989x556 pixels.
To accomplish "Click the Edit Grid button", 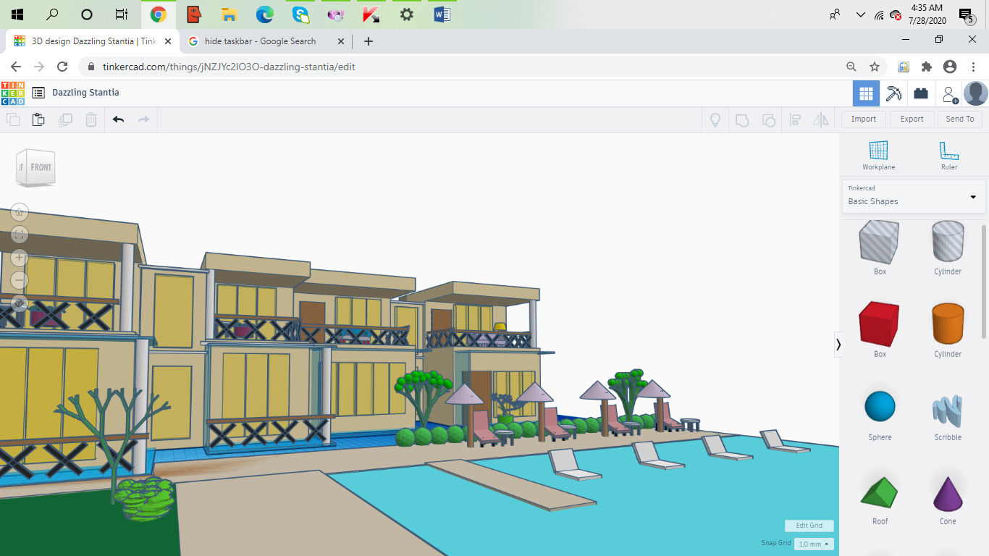I will point(809,526).
